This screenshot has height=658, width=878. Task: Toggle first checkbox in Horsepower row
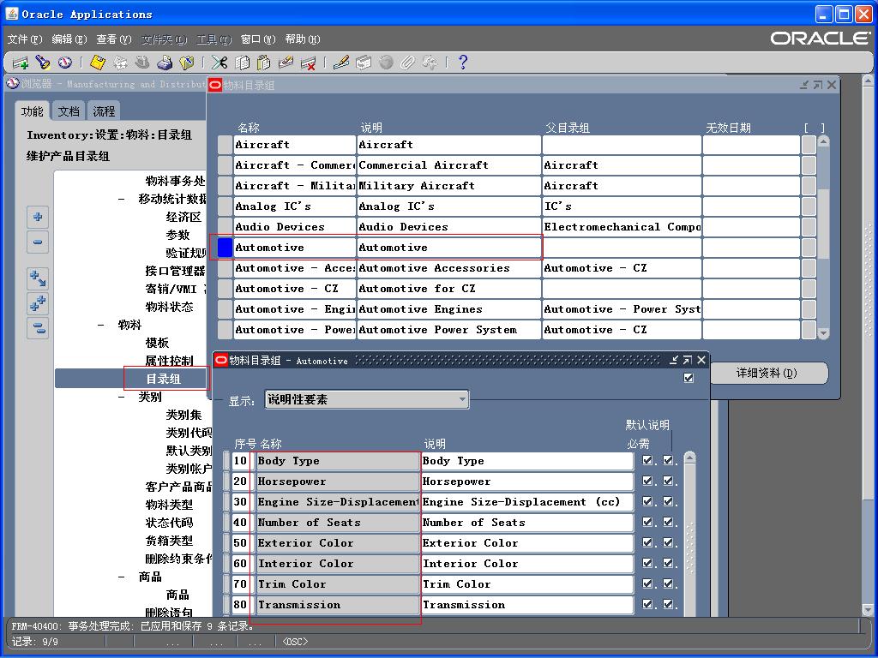click(x=648, y=482)
